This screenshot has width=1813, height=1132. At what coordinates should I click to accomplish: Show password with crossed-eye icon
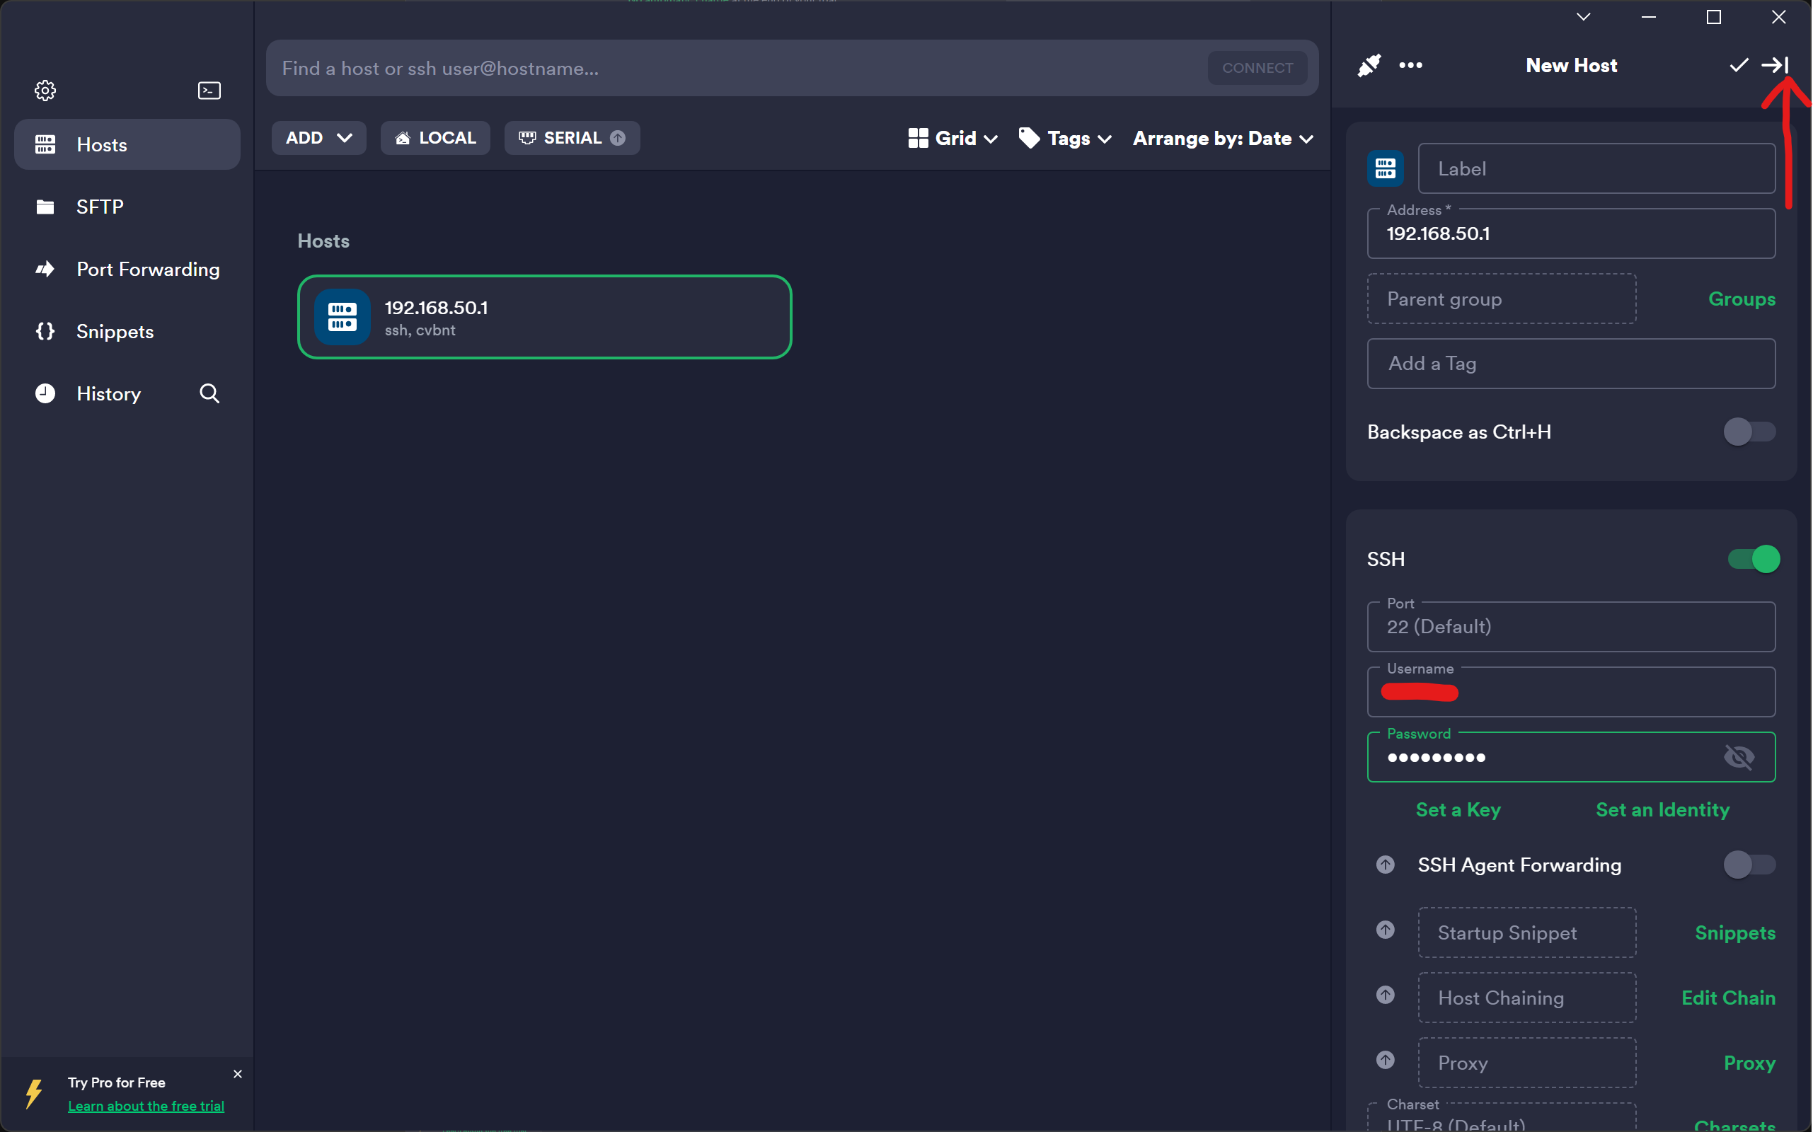click(x=1738, y=757)
